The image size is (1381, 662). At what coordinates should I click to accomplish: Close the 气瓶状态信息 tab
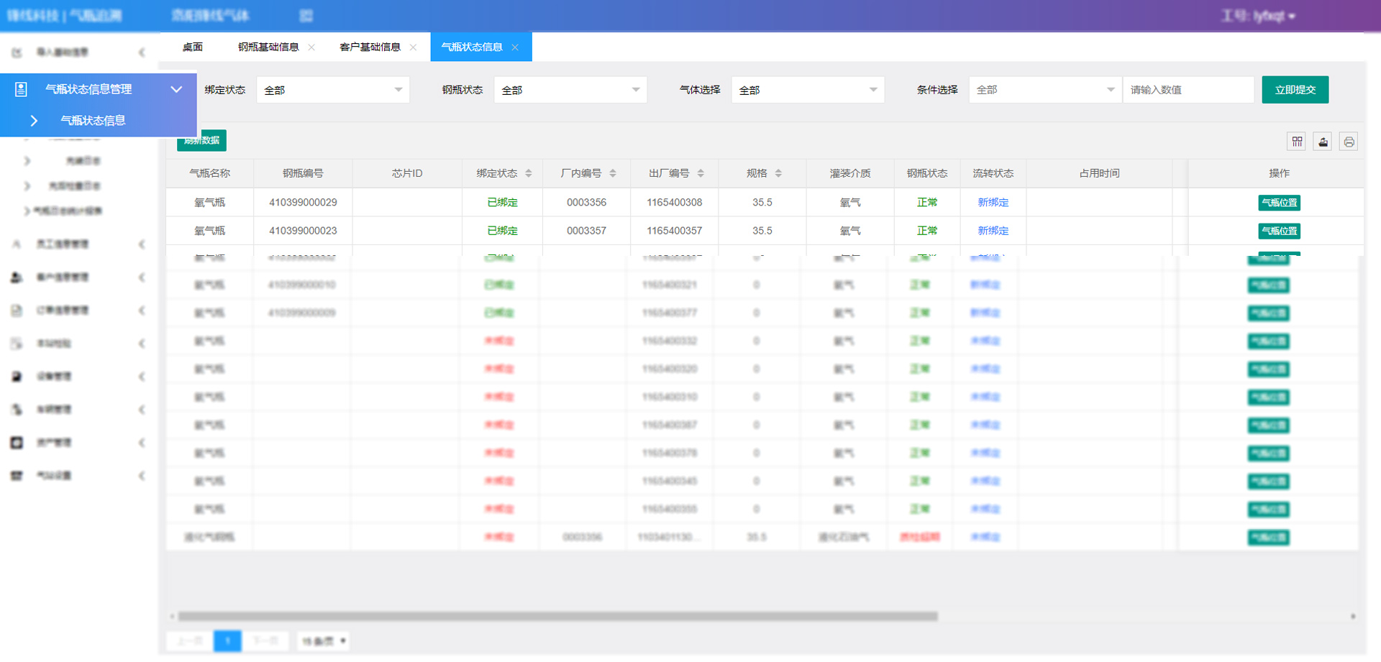[x=515, y=47]
